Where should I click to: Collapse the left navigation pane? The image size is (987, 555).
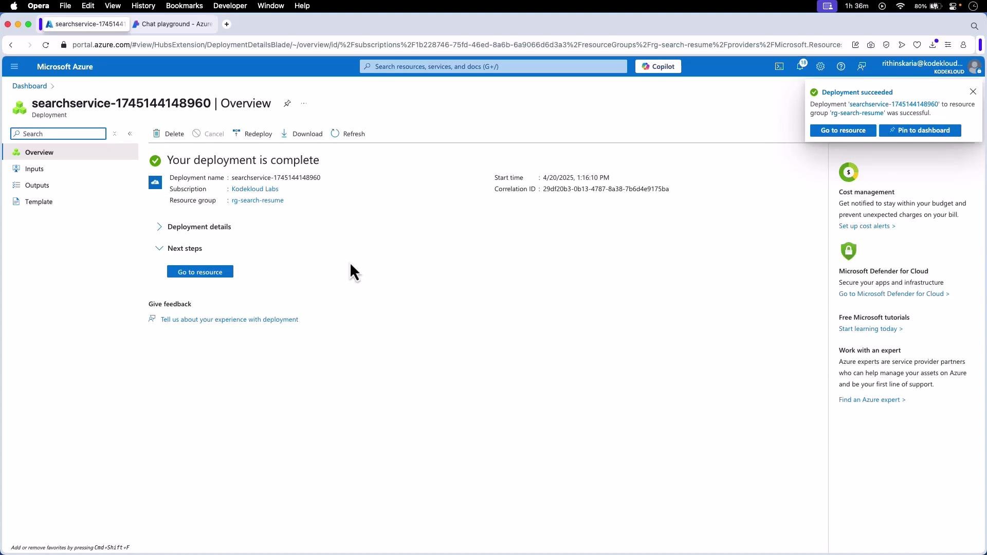pos(130,134)
